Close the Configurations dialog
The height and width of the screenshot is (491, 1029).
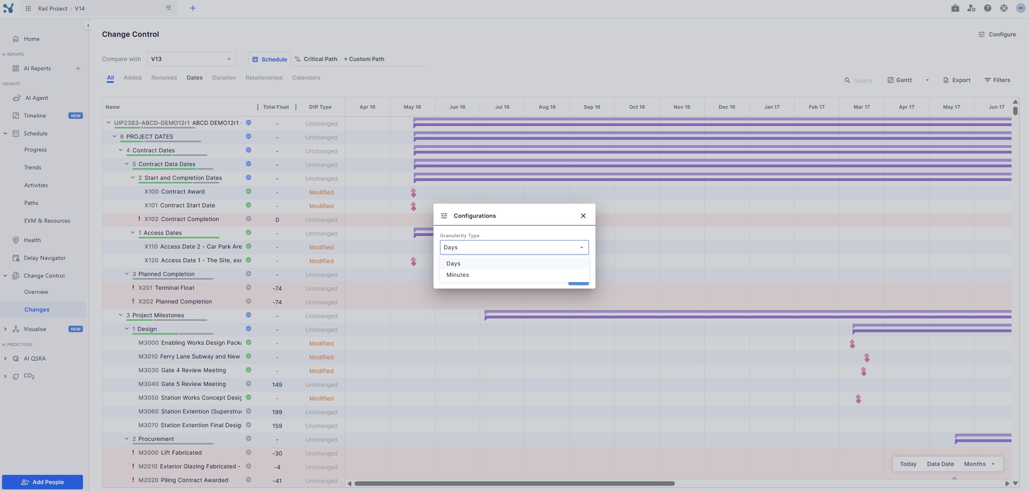pos(583,216)
